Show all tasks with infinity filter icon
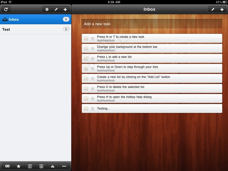 point(7,166)
